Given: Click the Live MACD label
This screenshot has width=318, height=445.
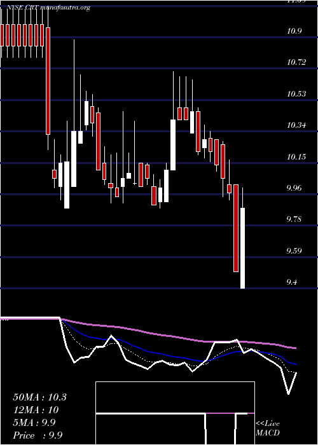Looking at the screenshot, I should pyautogui.click(x=268, y=428).
